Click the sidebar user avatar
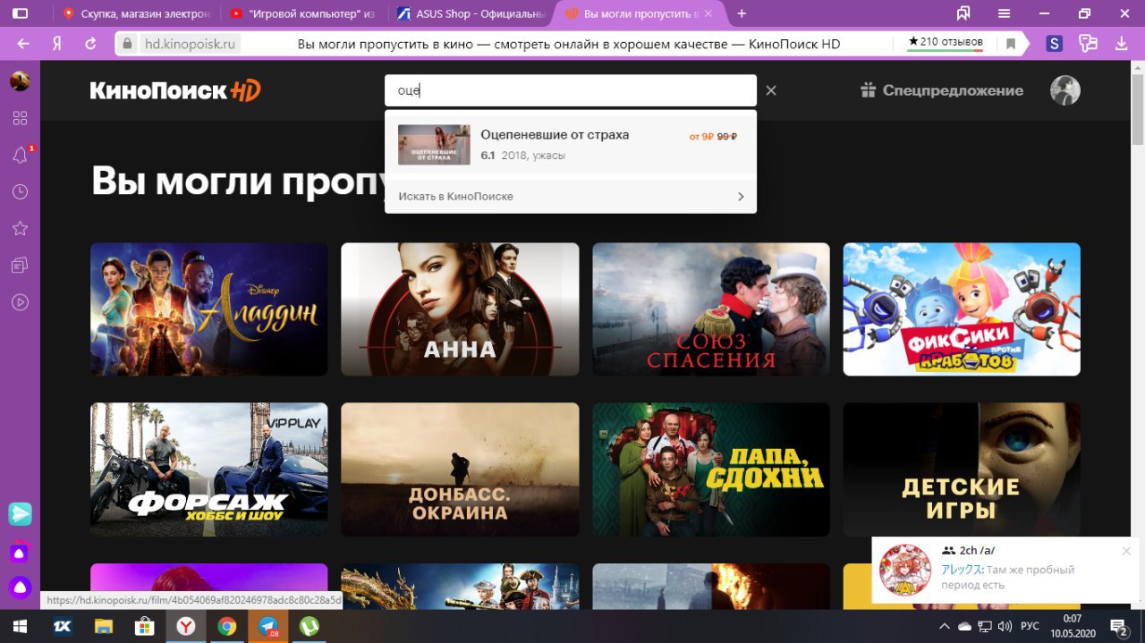This screenshot has width=1145, height=643. (x=20, y=81)
